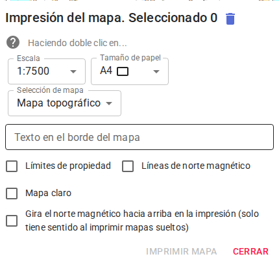Toggle the Mapa claro checkbox

12,194
